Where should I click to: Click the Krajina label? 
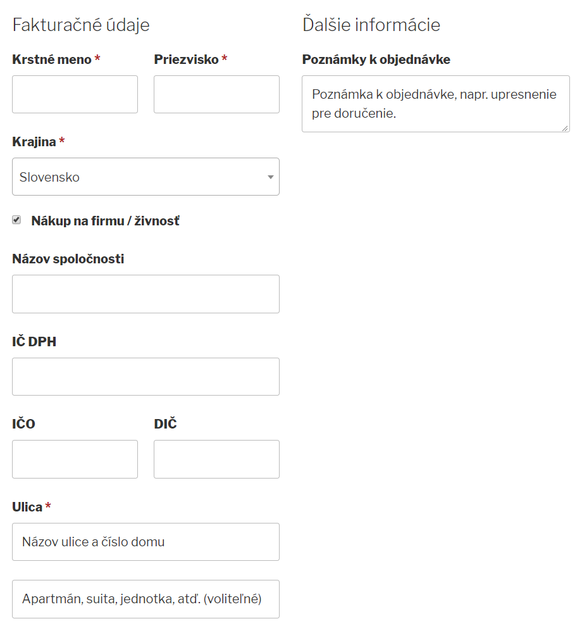(x=34, y=142)
